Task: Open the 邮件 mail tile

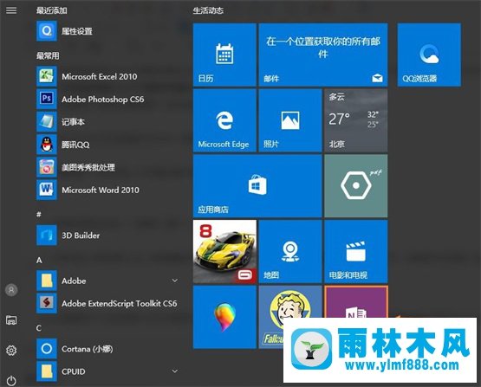Action: (x=323, y=55)
